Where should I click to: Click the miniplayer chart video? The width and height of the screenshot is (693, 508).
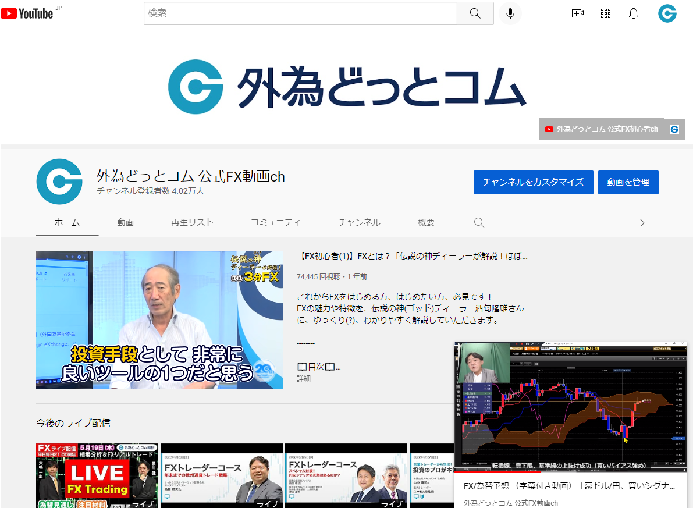tap(571, 406)
